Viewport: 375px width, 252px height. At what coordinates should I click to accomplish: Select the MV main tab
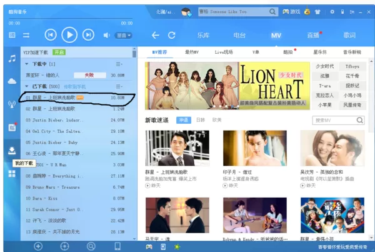coord(276,36)
